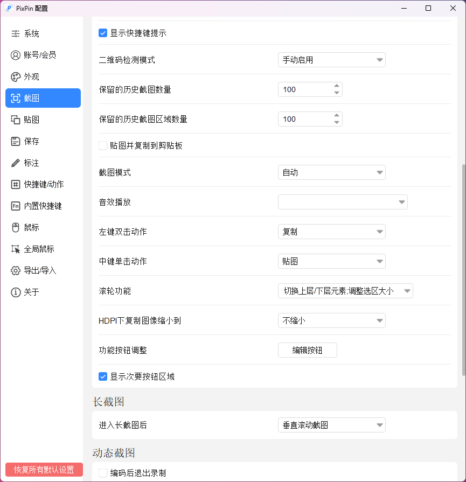Click the 标注 pencil icon
This screenshot has height=482, width=466.
click(16, 163)
